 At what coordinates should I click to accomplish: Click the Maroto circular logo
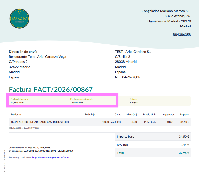19,18
